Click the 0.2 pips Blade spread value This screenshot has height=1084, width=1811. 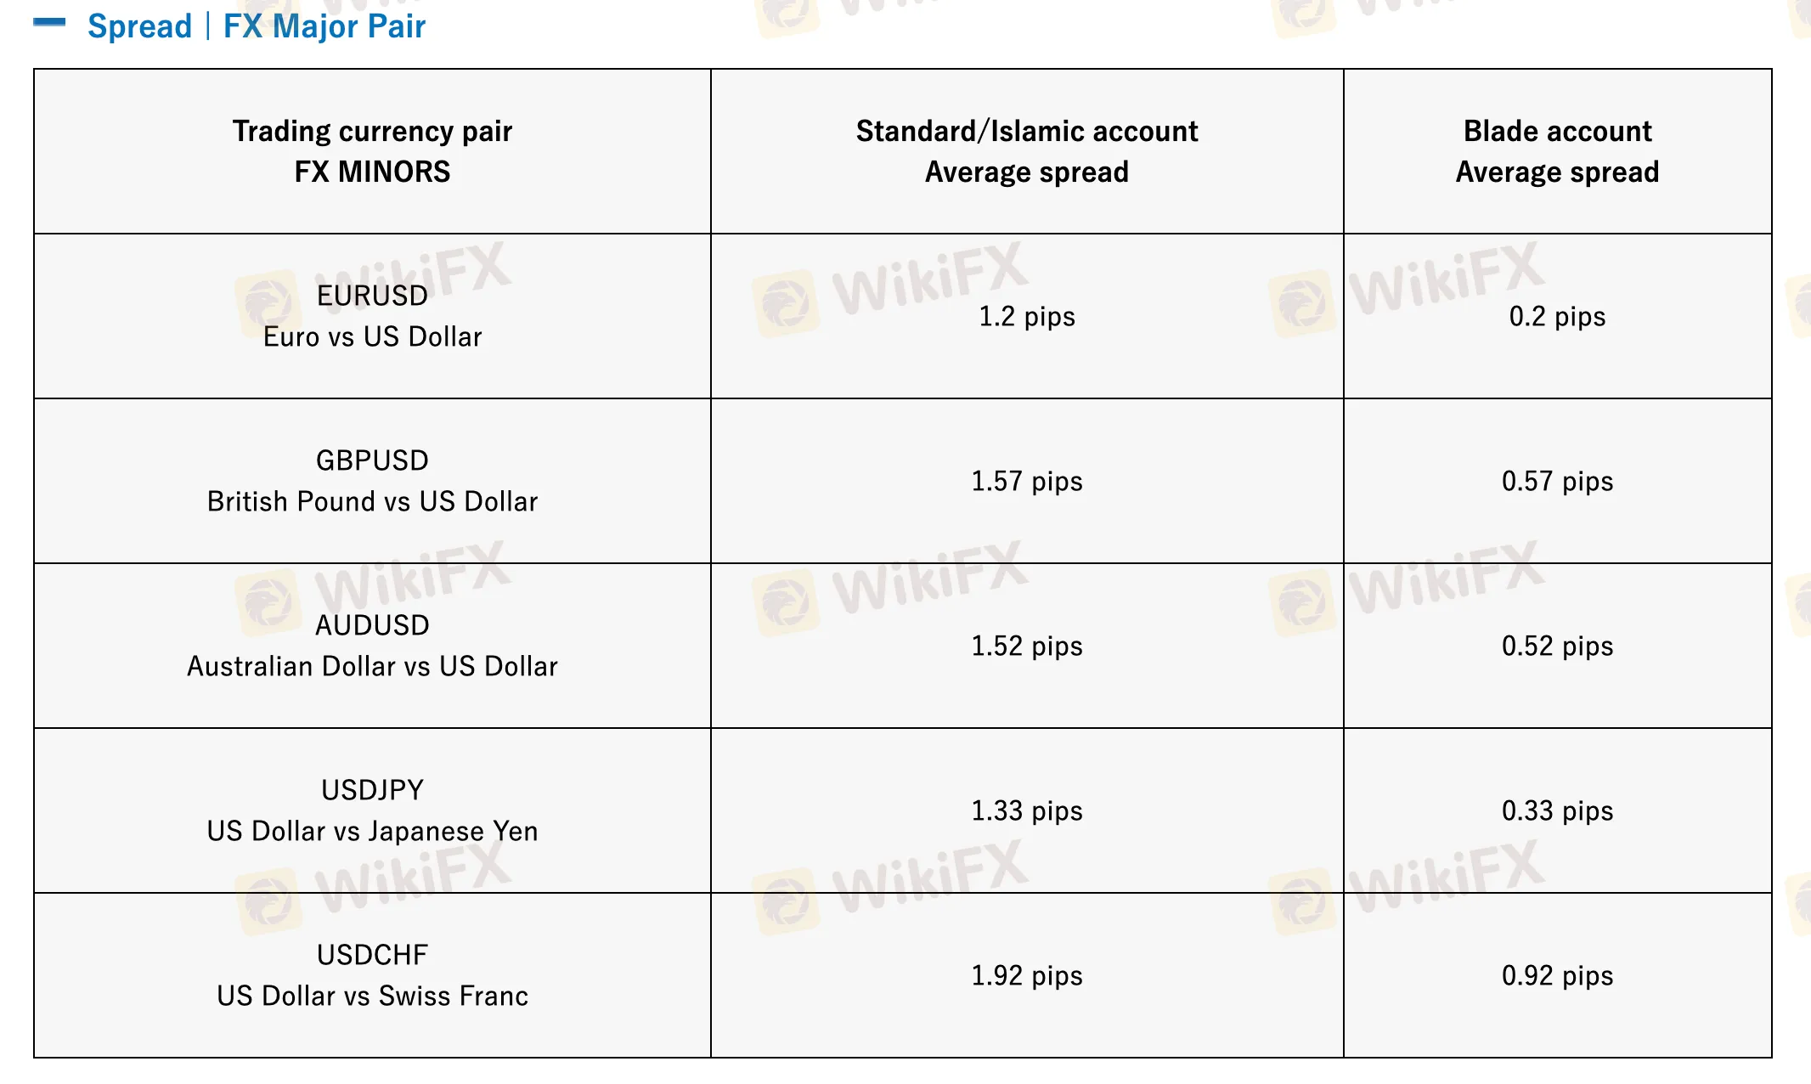(x=1557, y=316)
